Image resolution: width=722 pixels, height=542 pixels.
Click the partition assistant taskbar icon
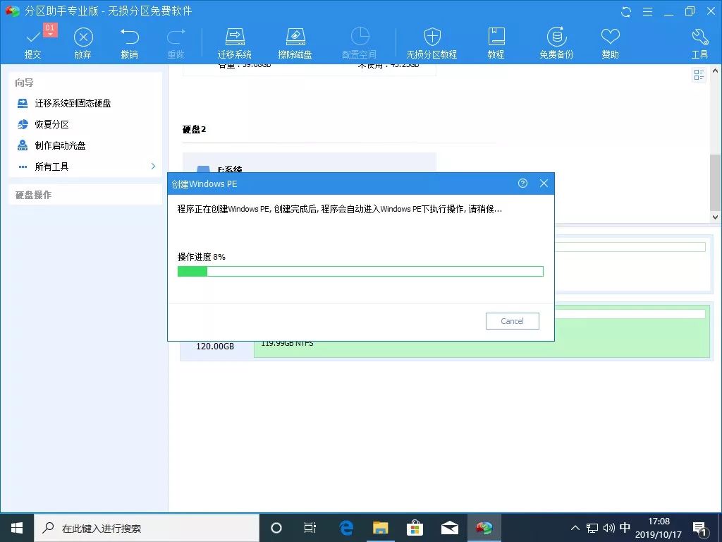tap(484, 528)
